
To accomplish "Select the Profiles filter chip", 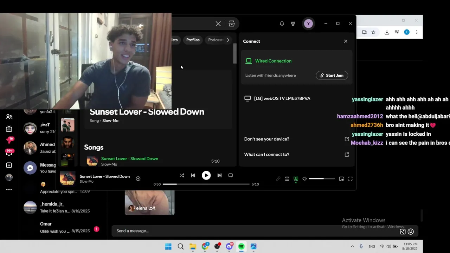I will [193, 40].
